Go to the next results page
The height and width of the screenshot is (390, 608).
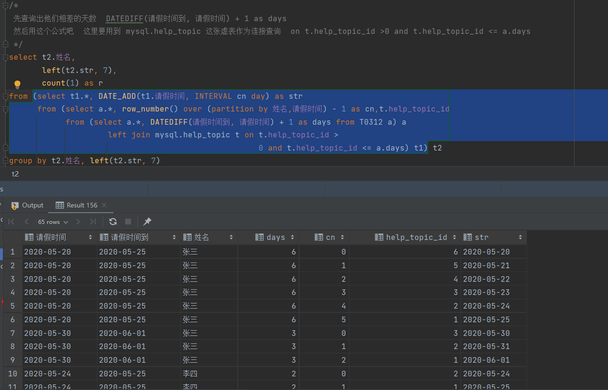(78, 222)
